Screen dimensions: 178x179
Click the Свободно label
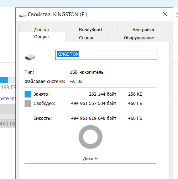coord(44,104)
